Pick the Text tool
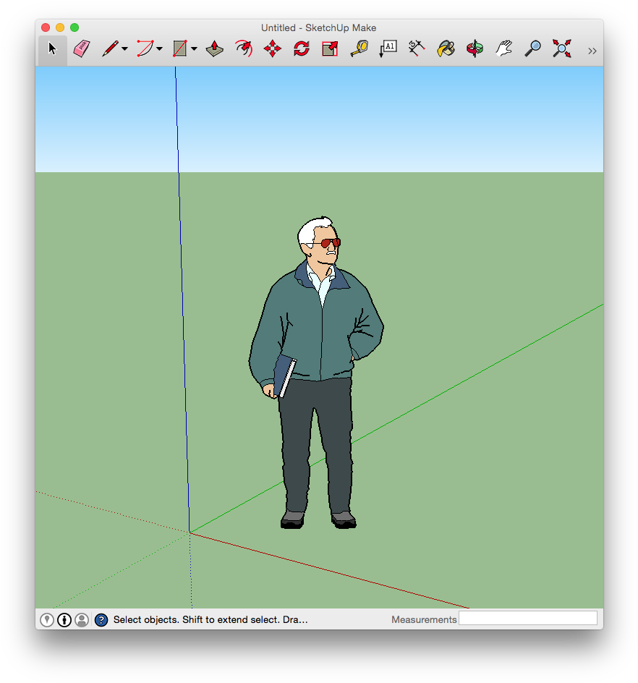 (x=388, y=48)
